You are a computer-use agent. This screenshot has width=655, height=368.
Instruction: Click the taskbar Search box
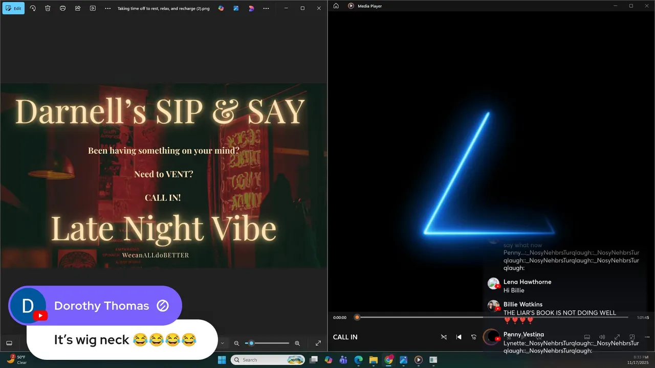[268, 360]
